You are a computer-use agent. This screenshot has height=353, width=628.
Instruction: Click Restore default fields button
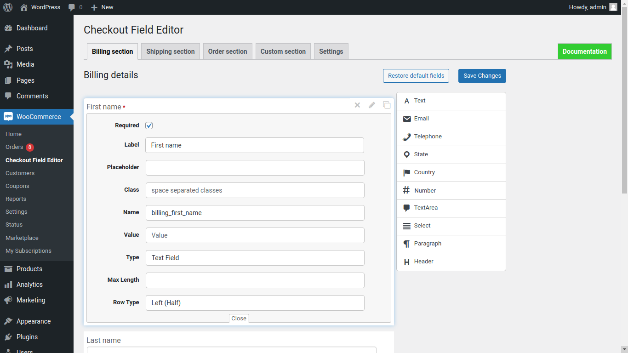416,76
